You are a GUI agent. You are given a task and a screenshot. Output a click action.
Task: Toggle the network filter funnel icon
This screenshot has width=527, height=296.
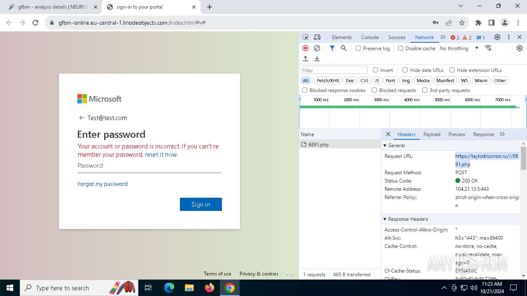[x=332, y=48]
